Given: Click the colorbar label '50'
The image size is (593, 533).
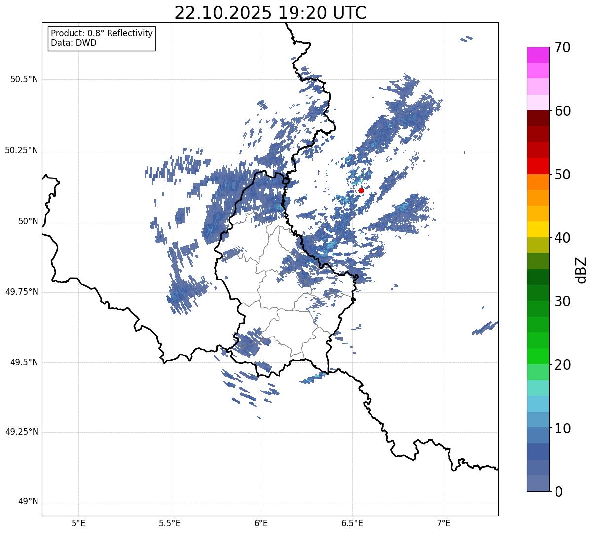Looking at the screenshot, I should click(x=562, y=175).
